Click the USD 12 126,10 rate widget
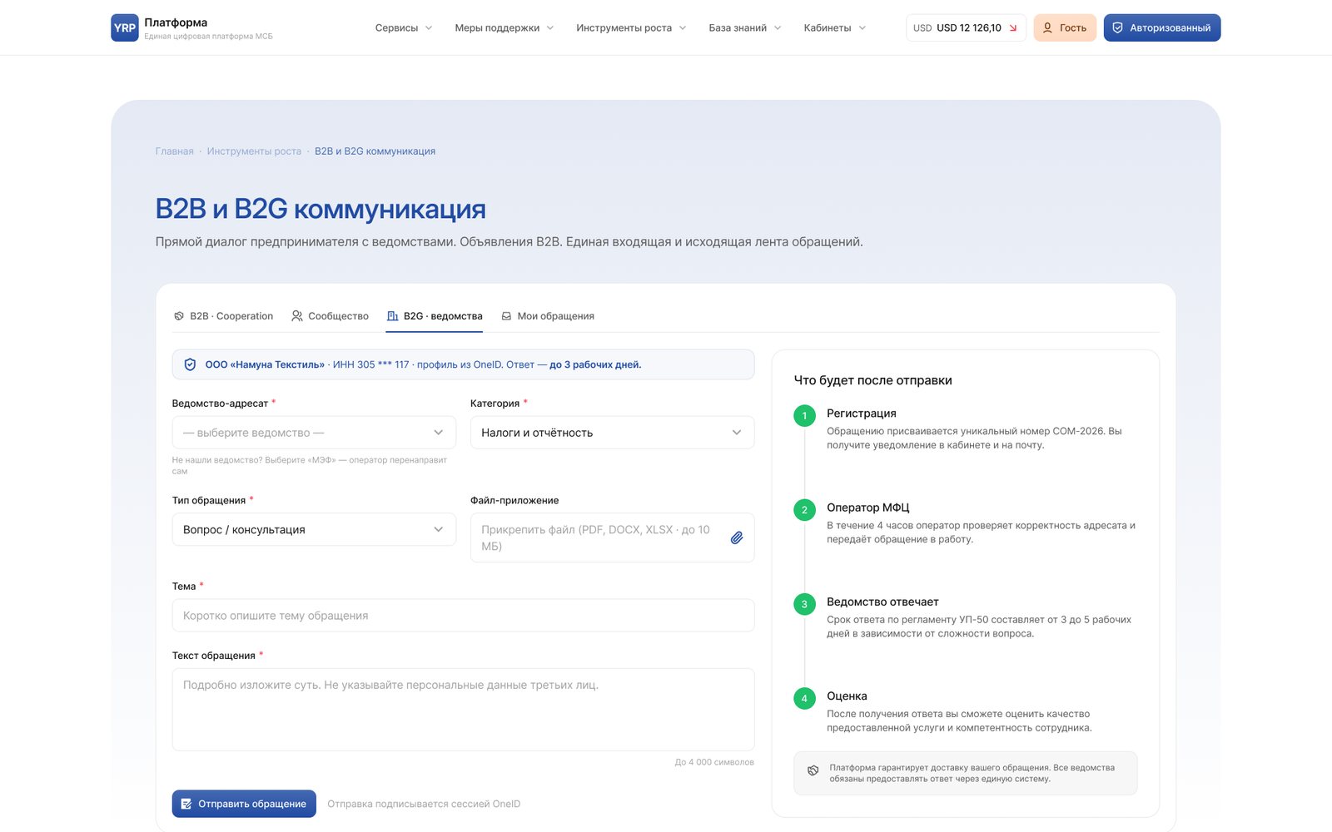The height and width of the screenshot is (832, 1332). (966, 27)
